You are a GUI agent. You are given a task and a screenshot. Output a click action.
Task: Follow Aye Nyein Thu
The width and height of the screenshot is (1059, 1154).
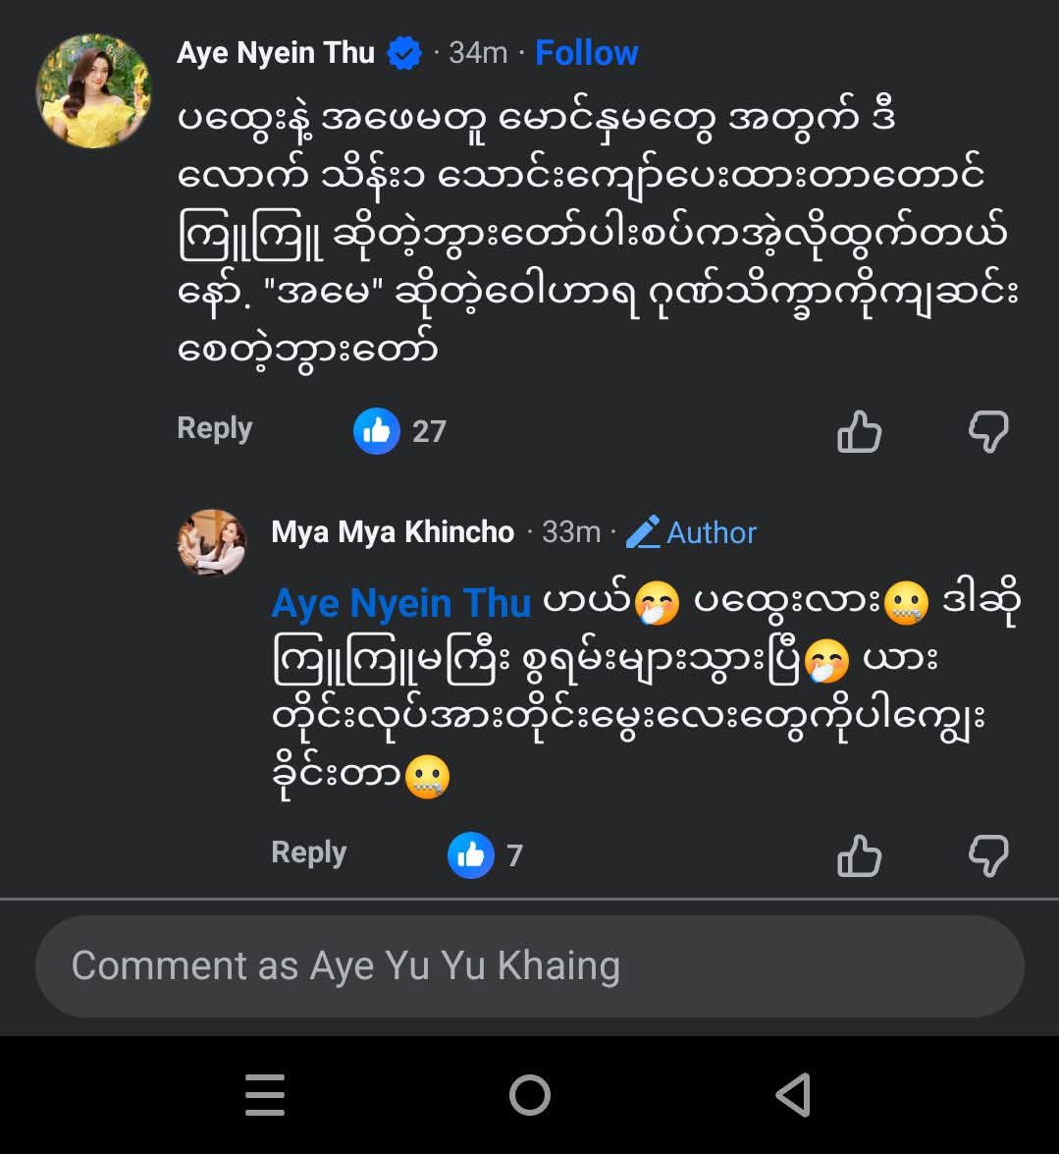(x=586, y=53)
